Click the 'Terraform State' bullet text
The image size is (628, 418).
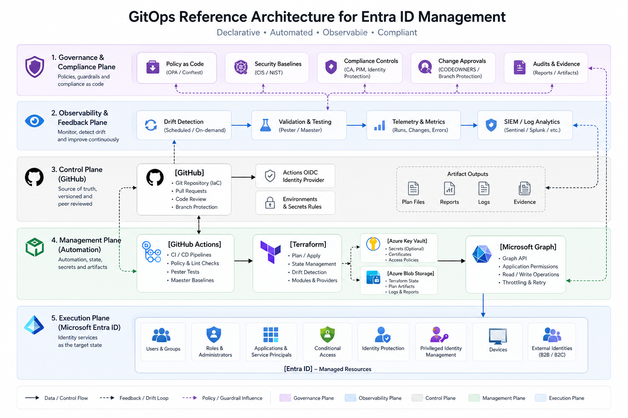coord(403,281)
